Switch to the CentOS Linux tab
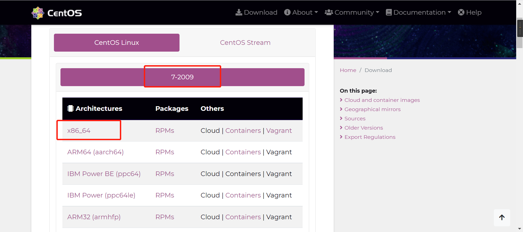Viewport: 523px width, 232px height. point(117,43)
